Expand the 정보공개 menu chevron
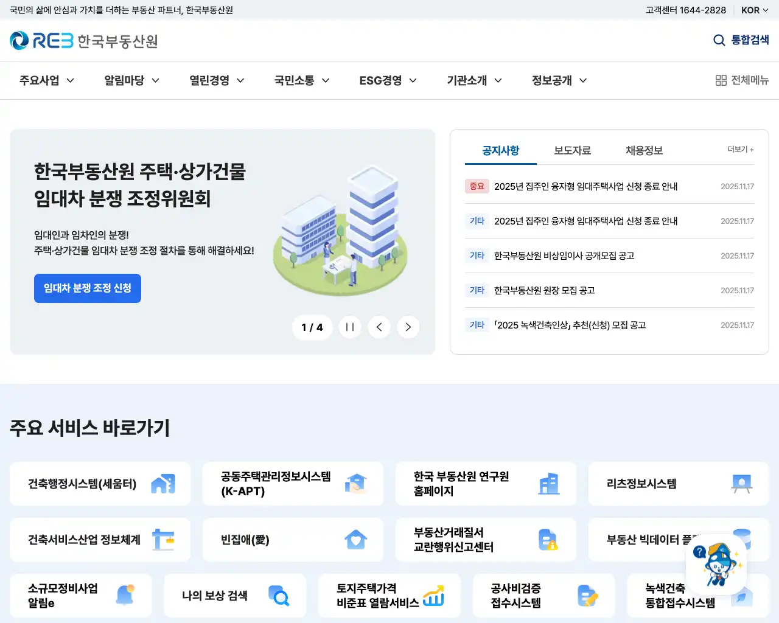This screenshot has width=779, height=623. 583,80
